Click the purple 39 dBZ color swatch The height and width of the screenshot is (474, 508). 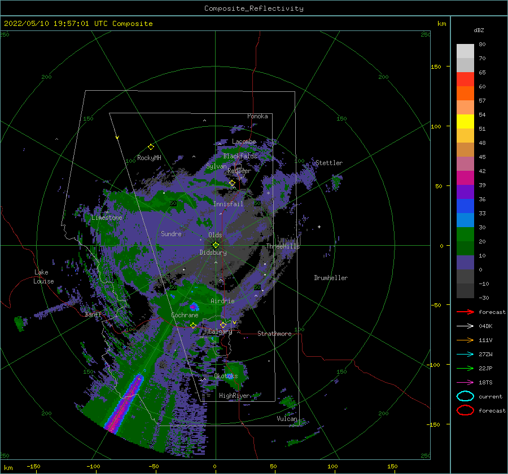pyautogui.click(x=465, y=192)
